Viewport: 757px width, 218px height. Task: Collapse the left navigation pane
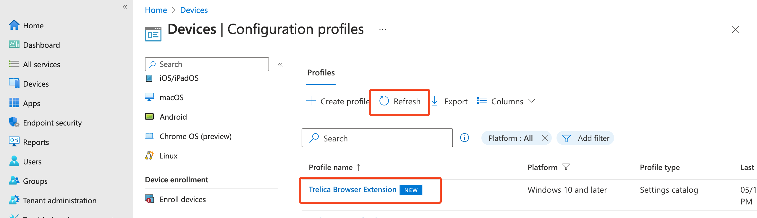(x=124, y=7)
